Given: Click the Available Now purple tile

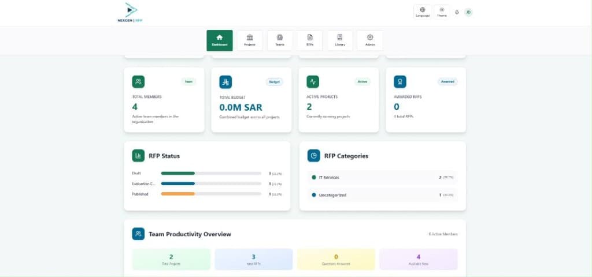Looking at the screenshot, I should pyautogui.click(x=419, y=259).
